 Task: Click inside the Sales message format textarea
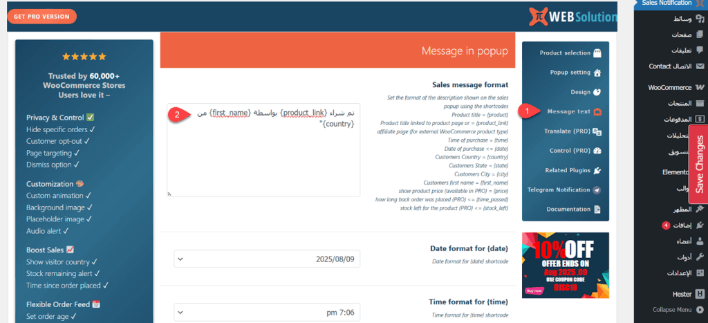point(263,149)
